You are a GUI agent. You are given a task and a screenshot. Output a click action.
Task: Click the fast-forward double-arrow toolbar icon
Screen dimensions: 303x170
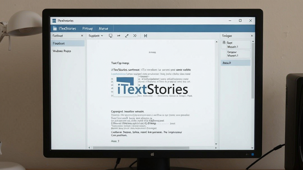(119, 36)
